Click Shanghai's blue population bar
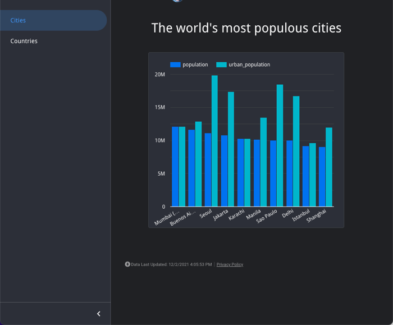The height and width of the screenshot is (325, 393). click(x=322, y=177)
